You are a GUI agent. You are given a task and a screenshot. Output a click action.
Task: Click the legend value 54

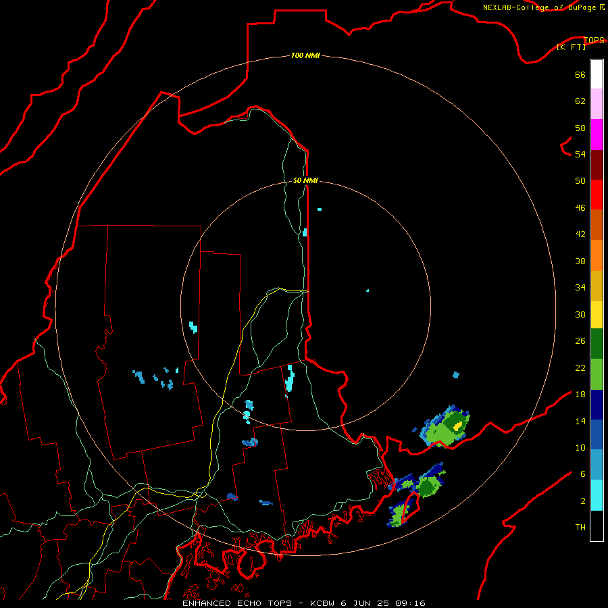click(x=580, y=154)
